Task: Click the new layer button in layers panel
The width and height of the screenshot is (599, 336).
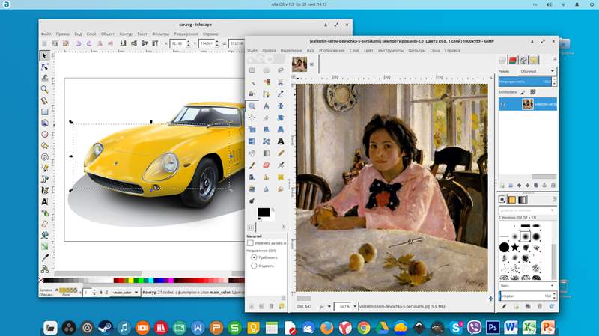Action: point(502,186)
